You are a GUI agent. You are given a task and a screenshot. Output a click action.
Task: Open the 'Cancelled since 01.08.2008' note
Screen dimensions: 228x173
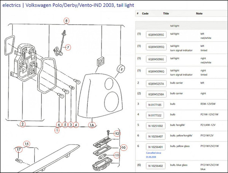click(x=154, y=154)
